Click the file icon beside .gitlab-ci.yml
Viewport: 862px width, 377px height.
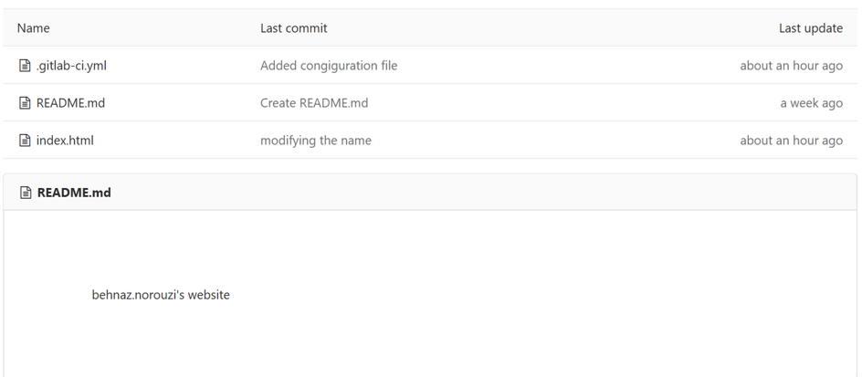25,66
